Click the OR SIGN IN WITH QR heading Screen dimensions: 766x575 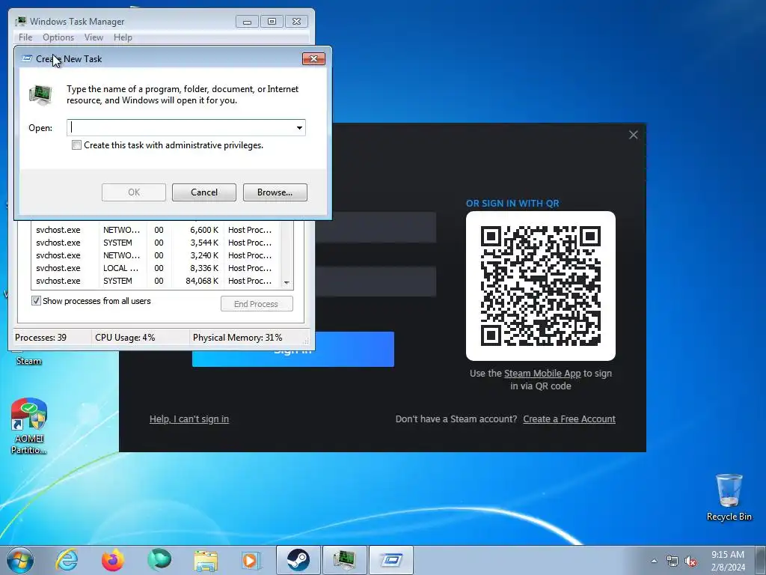click(512, 204)
